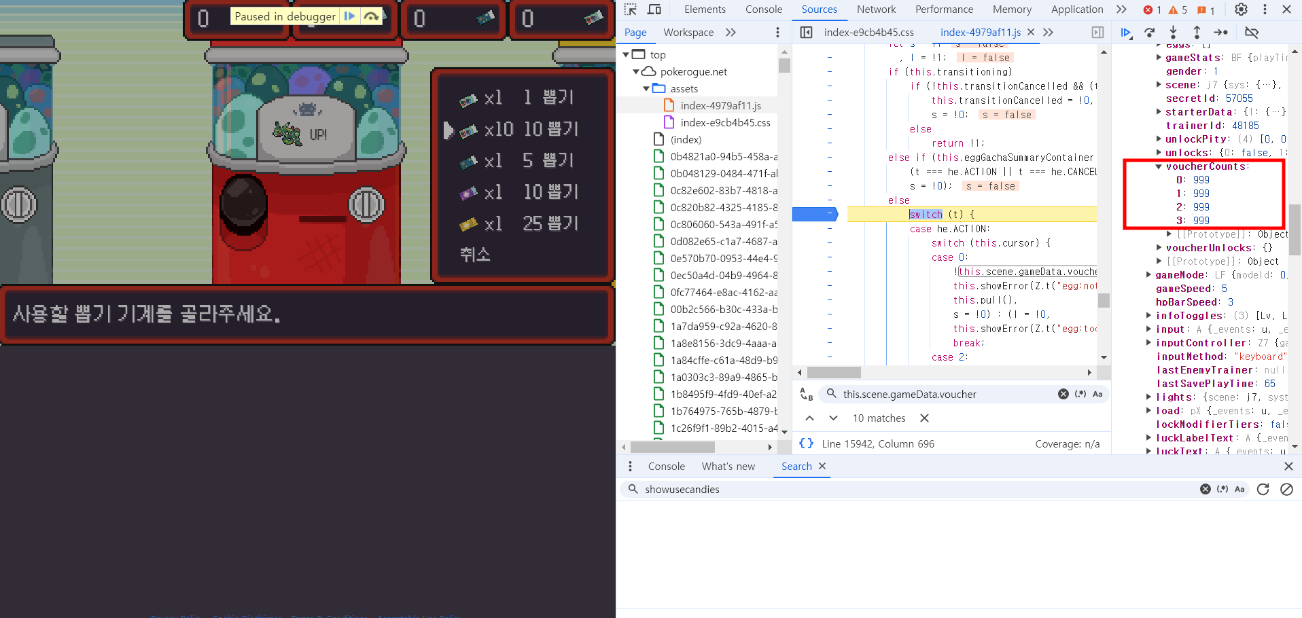Close the editor find bar
This screenshot has height=618, width=1302.
click(x=924, y=418)
